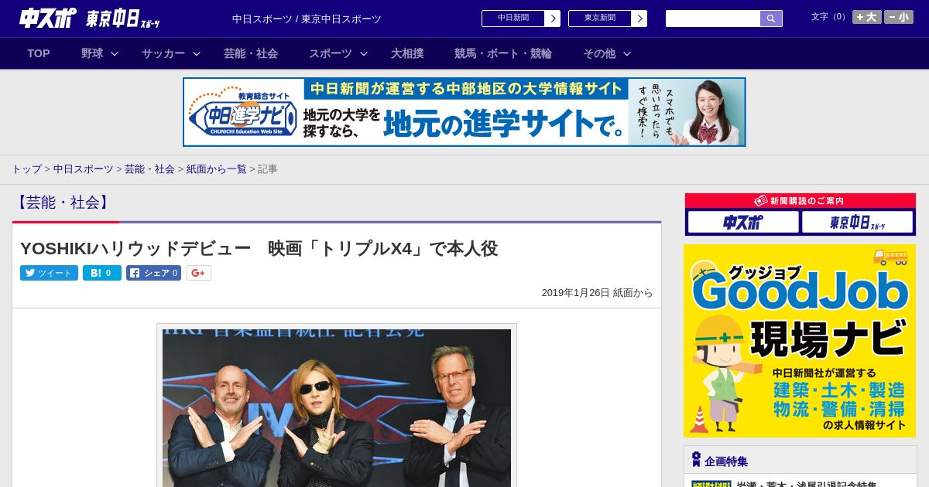929x487 pixels.
Task: Share article with Twitter ツイート button
Action: coord(49,273)
